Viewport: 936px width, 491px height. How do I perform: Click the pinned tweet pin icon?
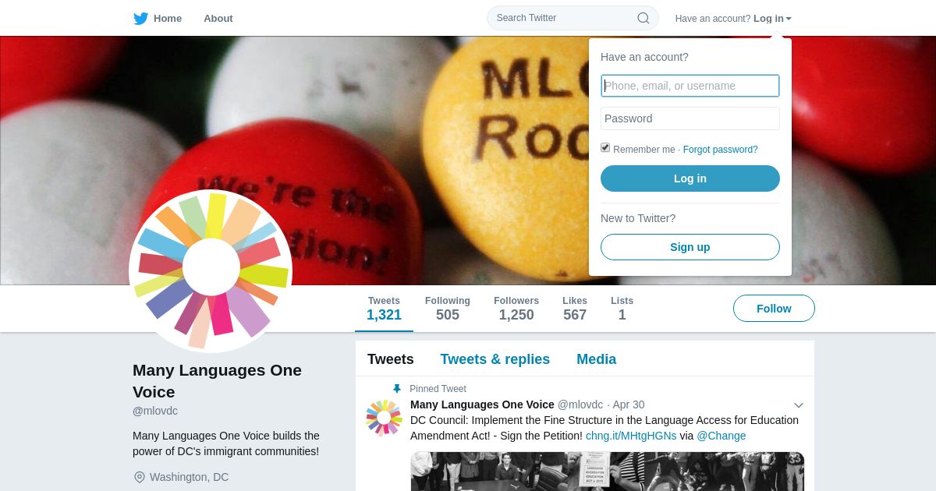click(x=396, y=389)
